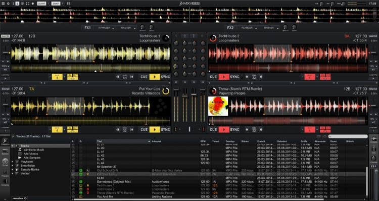
Task: Toggle MT master tempo on deck B
Action: click(x=373, y=70)
